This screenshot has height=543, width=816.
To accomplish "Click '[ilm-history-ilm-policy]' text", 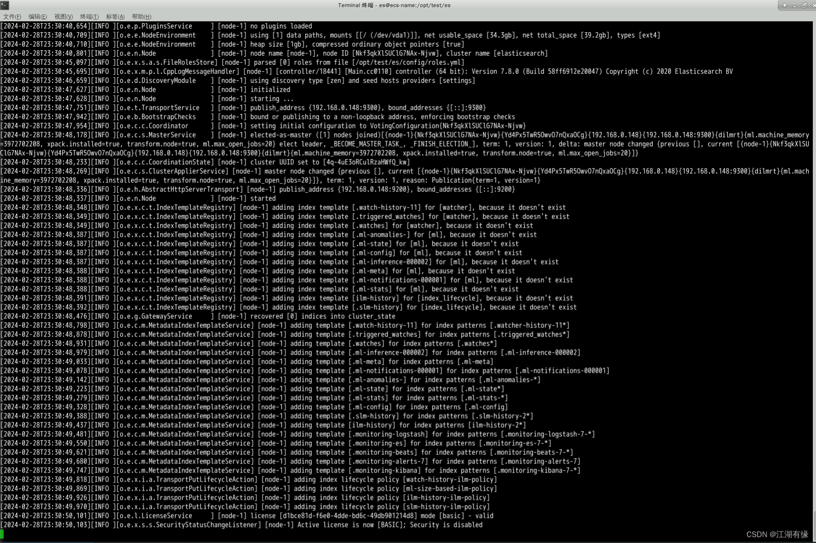I will [446, 498].
